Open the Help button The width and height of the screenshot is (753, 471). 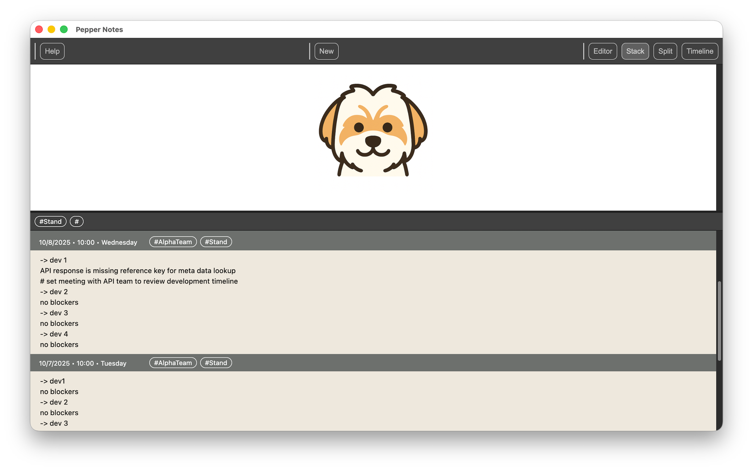pyautogui.click(x=52, y=51)
